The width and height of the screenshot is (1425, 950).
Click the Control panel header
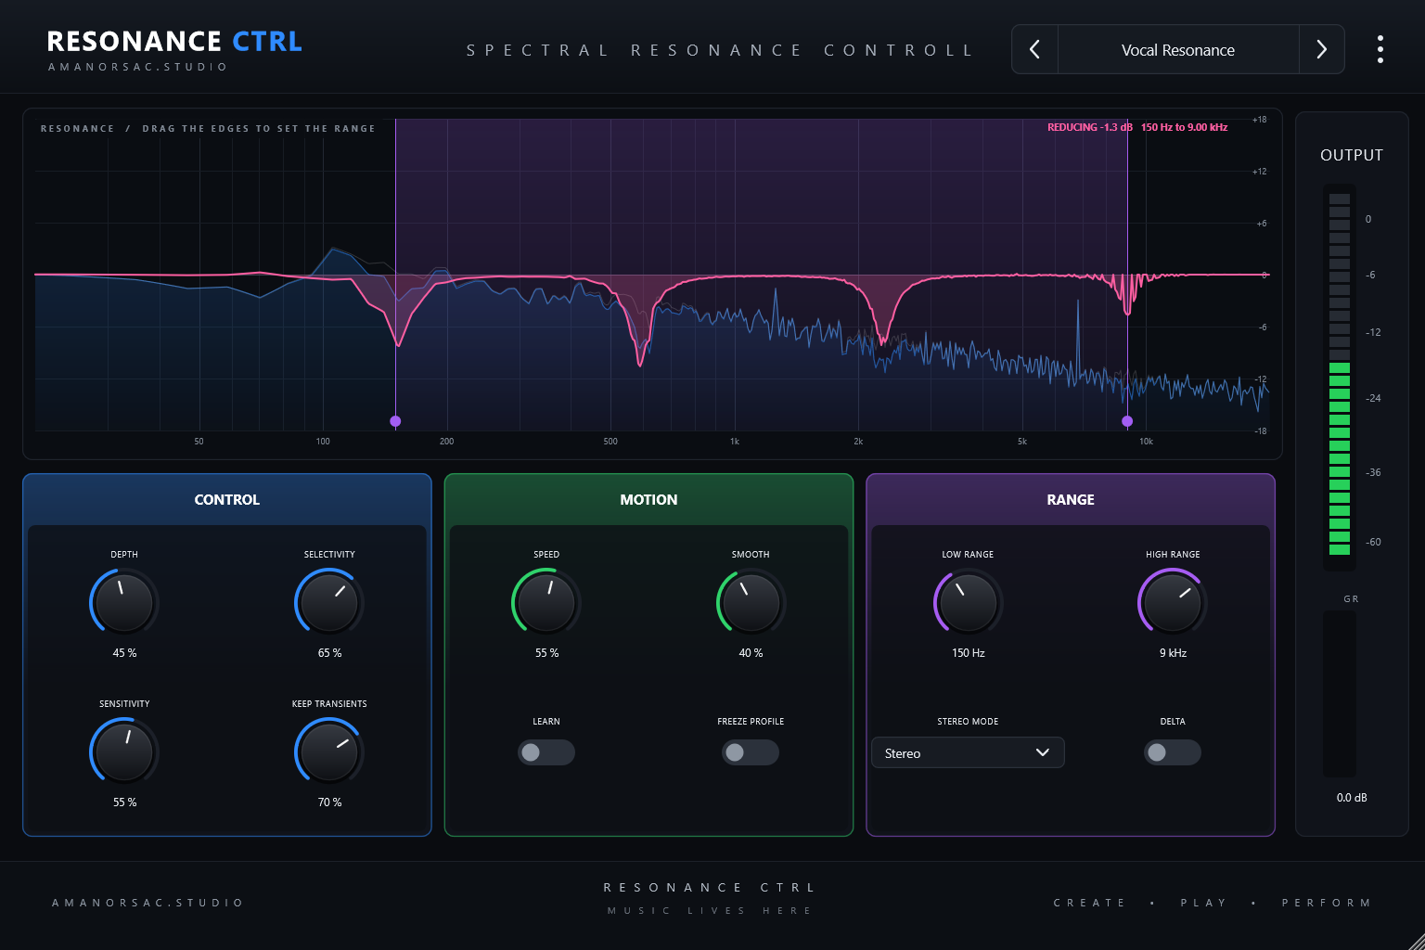(227, 500)
